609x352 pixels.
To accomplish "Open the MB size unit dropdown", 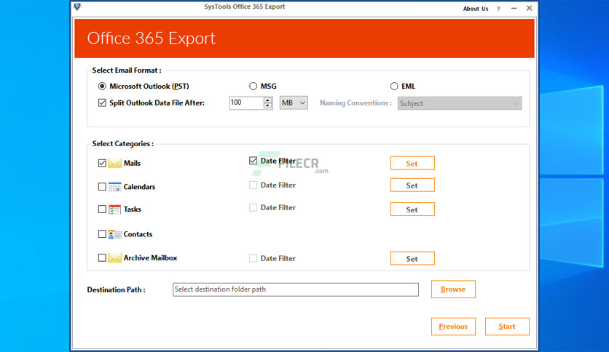I will click(294, 103).
